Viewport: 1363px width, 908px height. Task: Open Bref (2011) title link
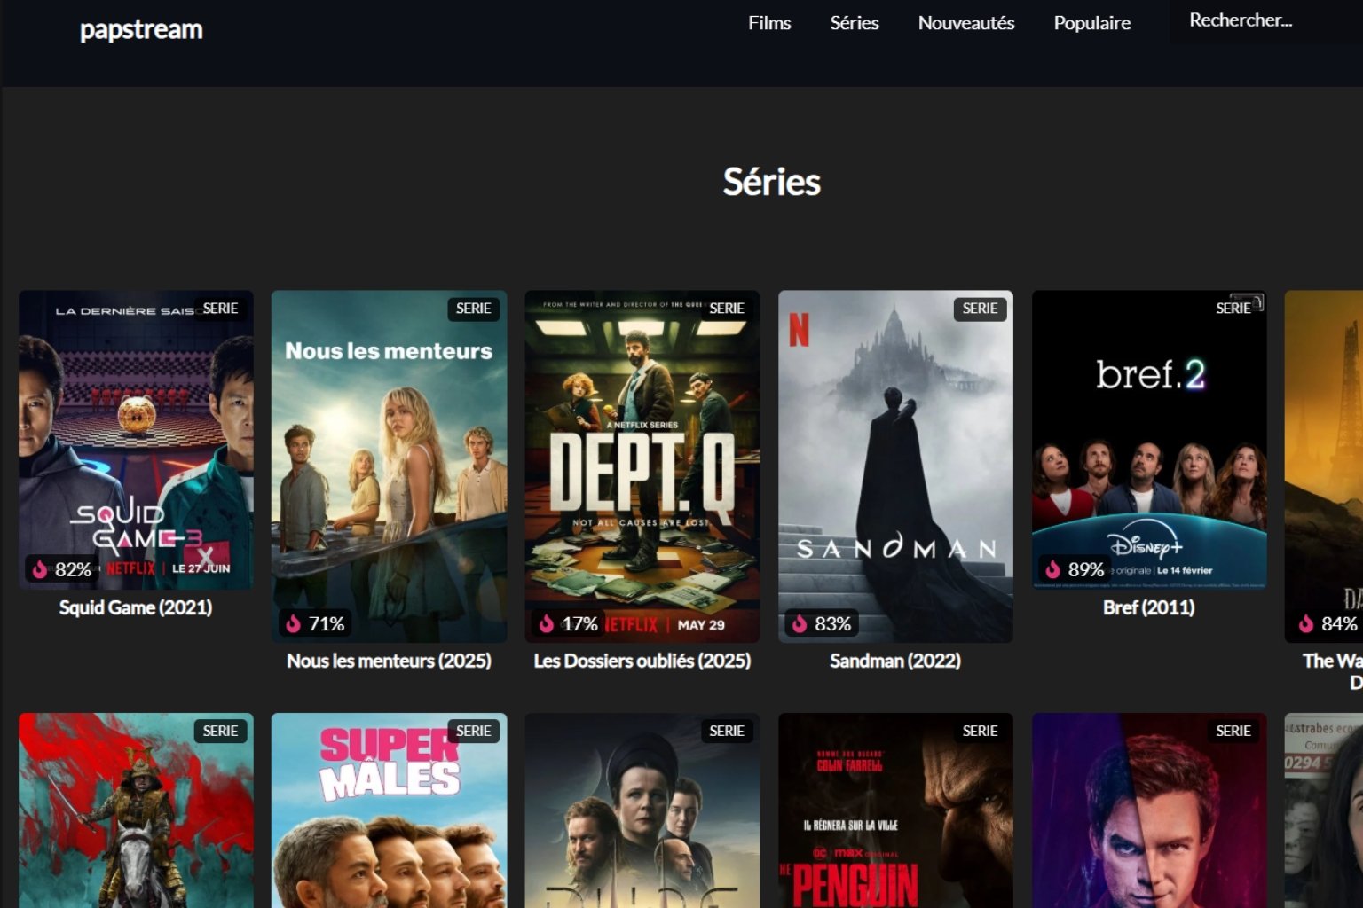tap(1149, 607)
